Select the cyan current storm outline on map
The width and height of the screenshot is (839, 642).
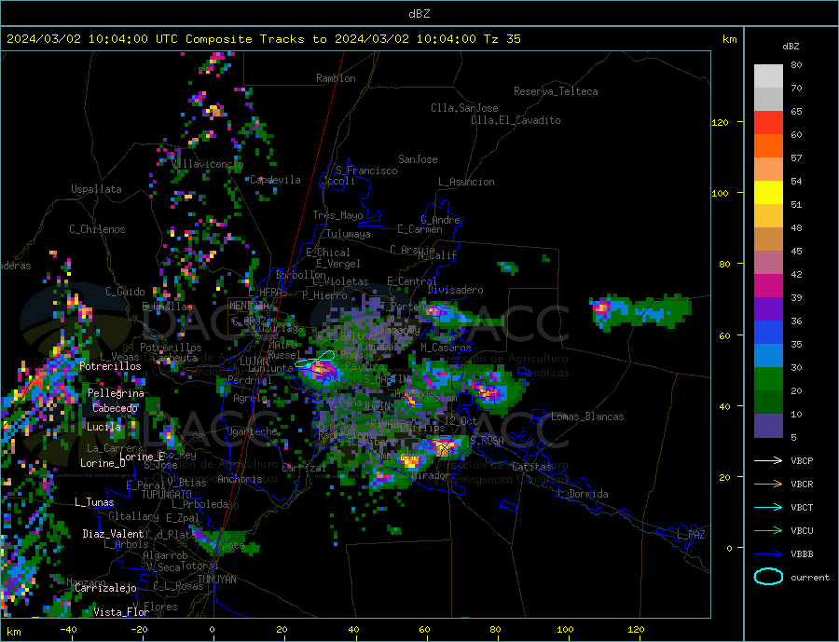point(315,360)
